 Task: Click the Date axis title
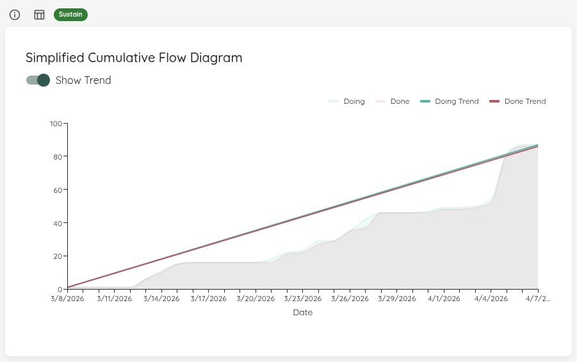(302, 313)
